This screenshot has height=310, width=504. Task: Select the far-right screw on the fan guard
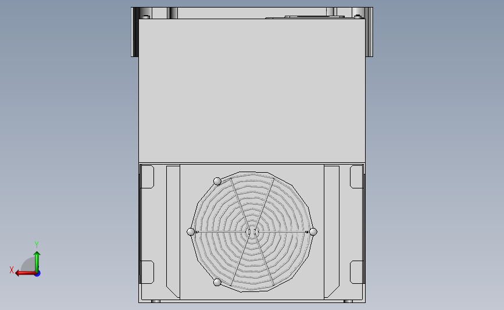pos(313,231)
